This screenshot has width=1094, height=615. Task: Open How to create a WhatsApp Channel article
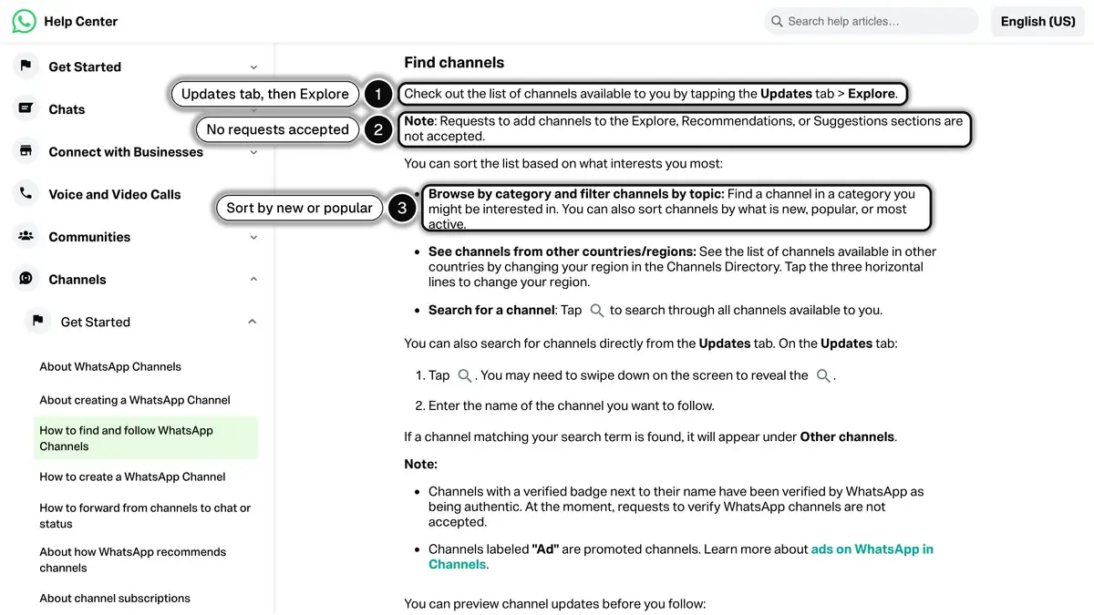point(132,477)
